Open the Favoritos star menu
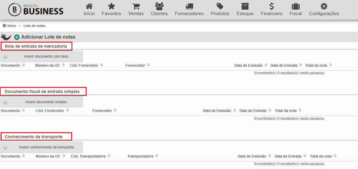The image size is (358, 169). [x=111, y=9]
